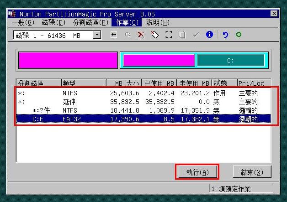Click the red X delete partition icon
The height and width of the screenshot is (202, 287).
coord(141,35)
